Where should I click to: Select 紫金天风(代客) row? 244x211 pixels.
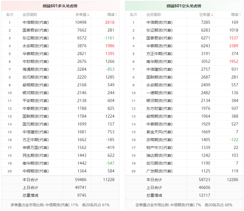[184, 132]
